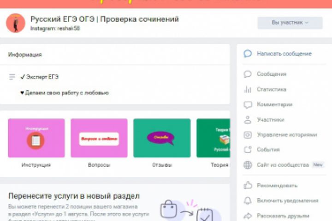Viewport: 332px width, 221px height.
Task: Open 'Сообщения' in the sidebar
Action: [272, 74]
